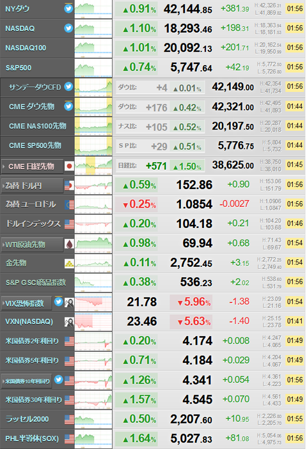The height and width of the screenshot is (449, 307).
Task: Open the Twitter icon beside サンデーダウCFD
Action: click(68, 86)
